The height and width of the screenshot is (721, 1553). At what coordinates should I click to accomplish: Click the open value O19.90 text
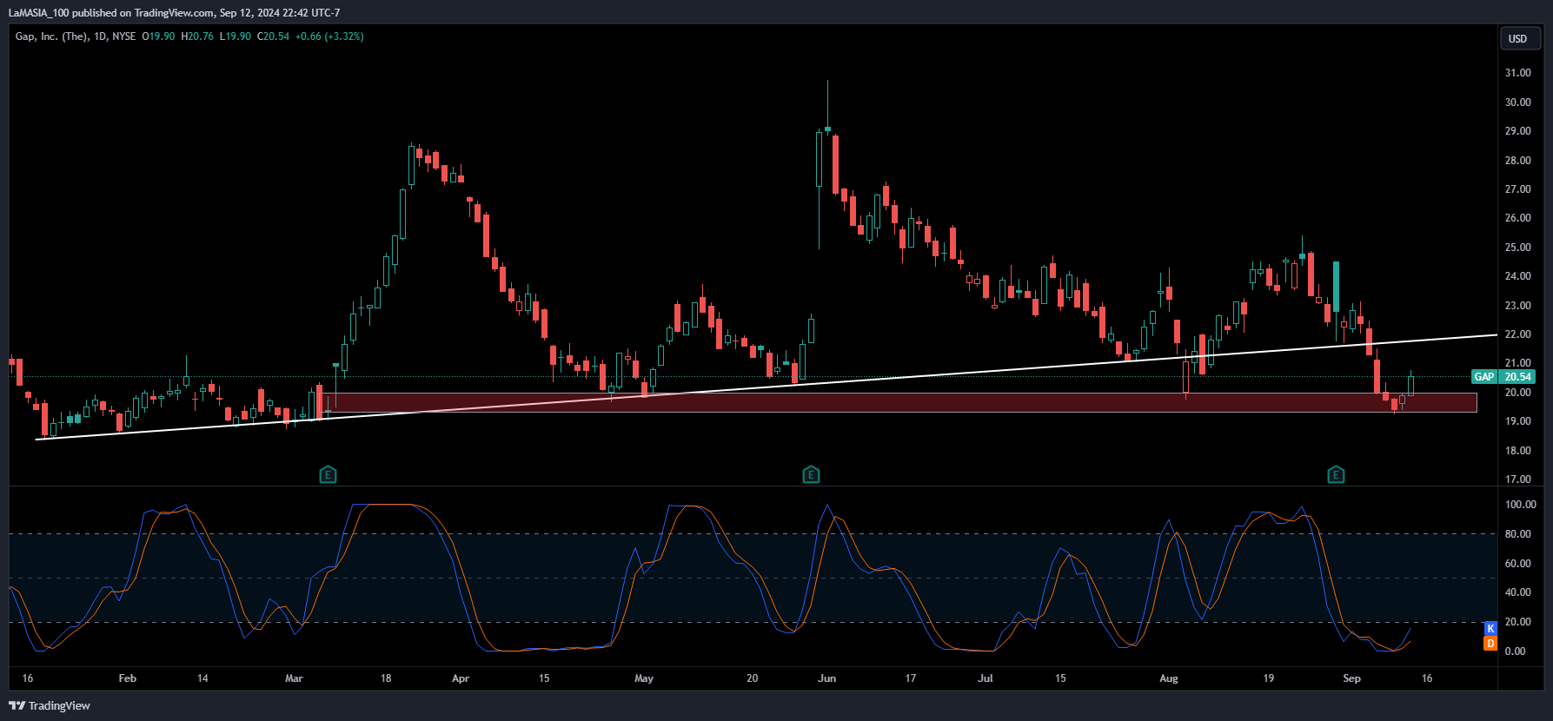(x=158, y=36)
